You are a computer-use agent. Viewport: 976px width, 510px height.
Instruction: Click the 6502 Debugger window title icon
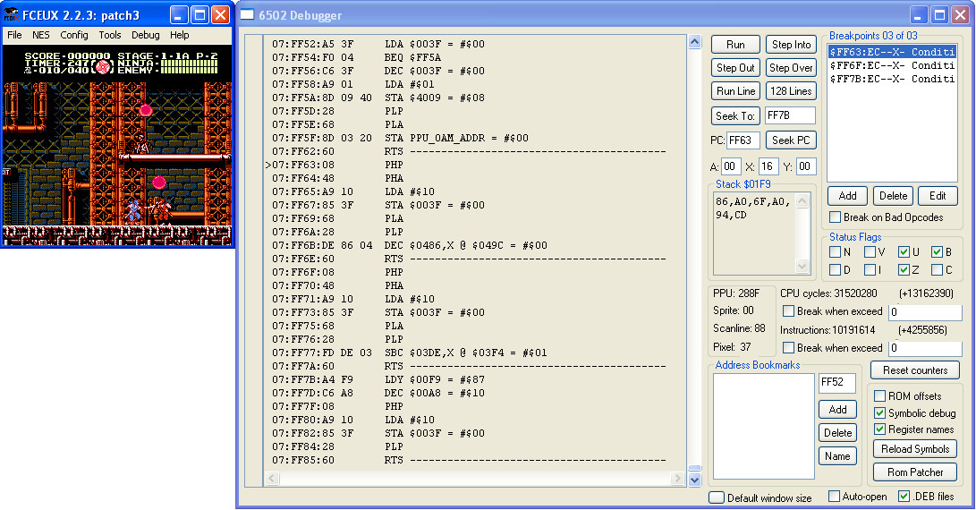pos(247,15)
